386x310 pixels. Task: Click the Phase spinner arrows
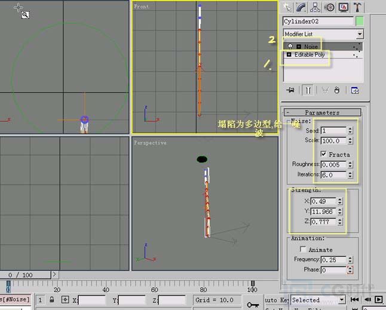click(350, 270)
